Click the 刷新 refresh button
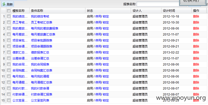 point(8,4)
